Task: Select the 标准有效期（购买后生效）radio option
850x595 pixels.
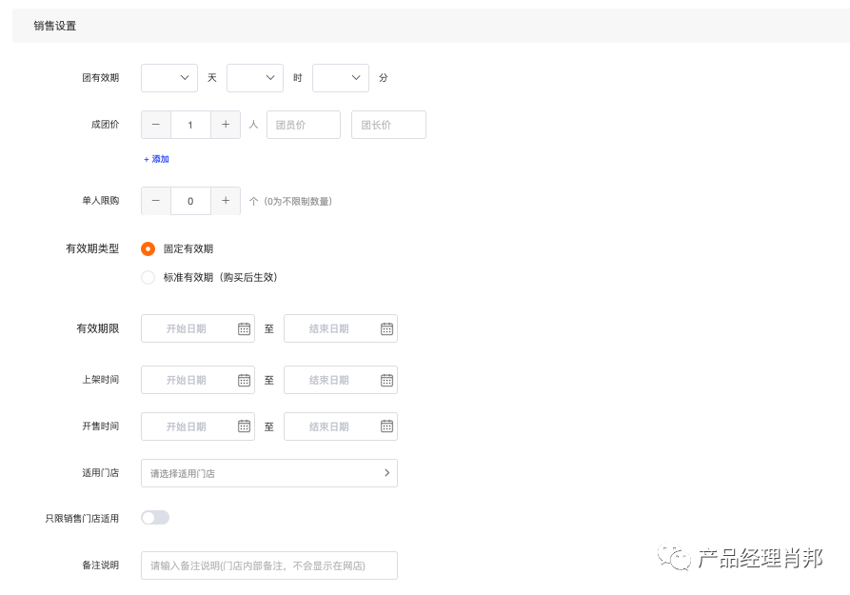Action: (x=148, y=278)
